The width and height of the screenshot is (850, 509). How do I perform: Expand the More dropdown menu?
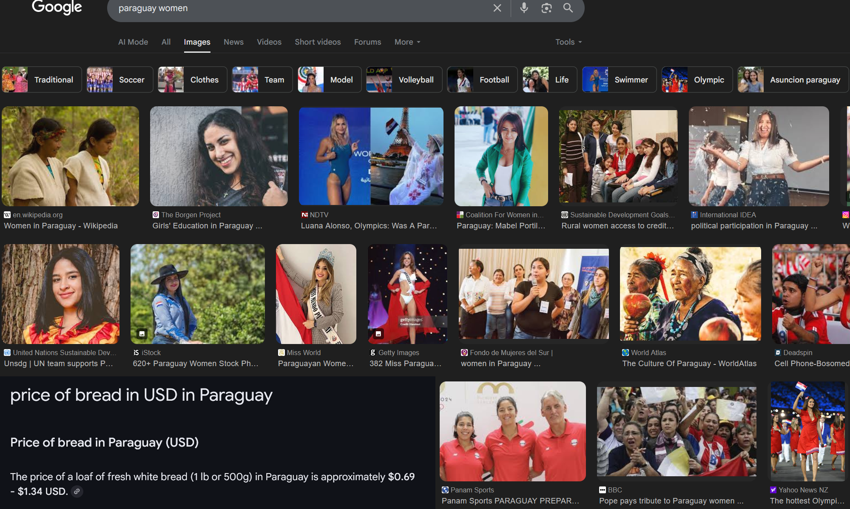pos(407,42)
